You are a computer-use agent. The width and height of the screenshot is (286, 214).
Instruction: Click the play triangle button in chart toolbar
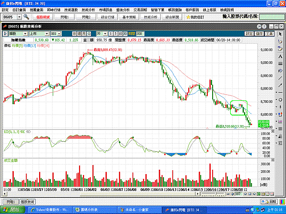[5, 34]
